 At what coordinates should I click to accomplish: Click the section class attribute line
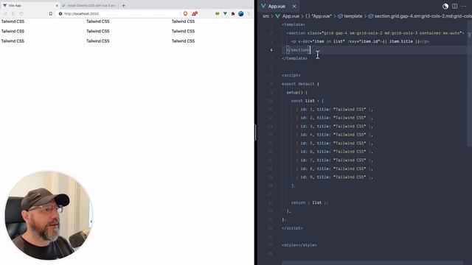tap(375, 33)
